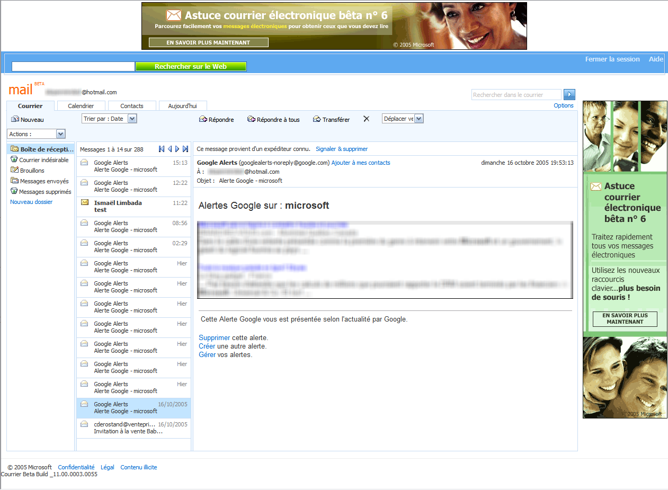The height and width of the screenshot is (490, 668).
Task: Click Nouveau dossier link
Action: click(31, 202)
